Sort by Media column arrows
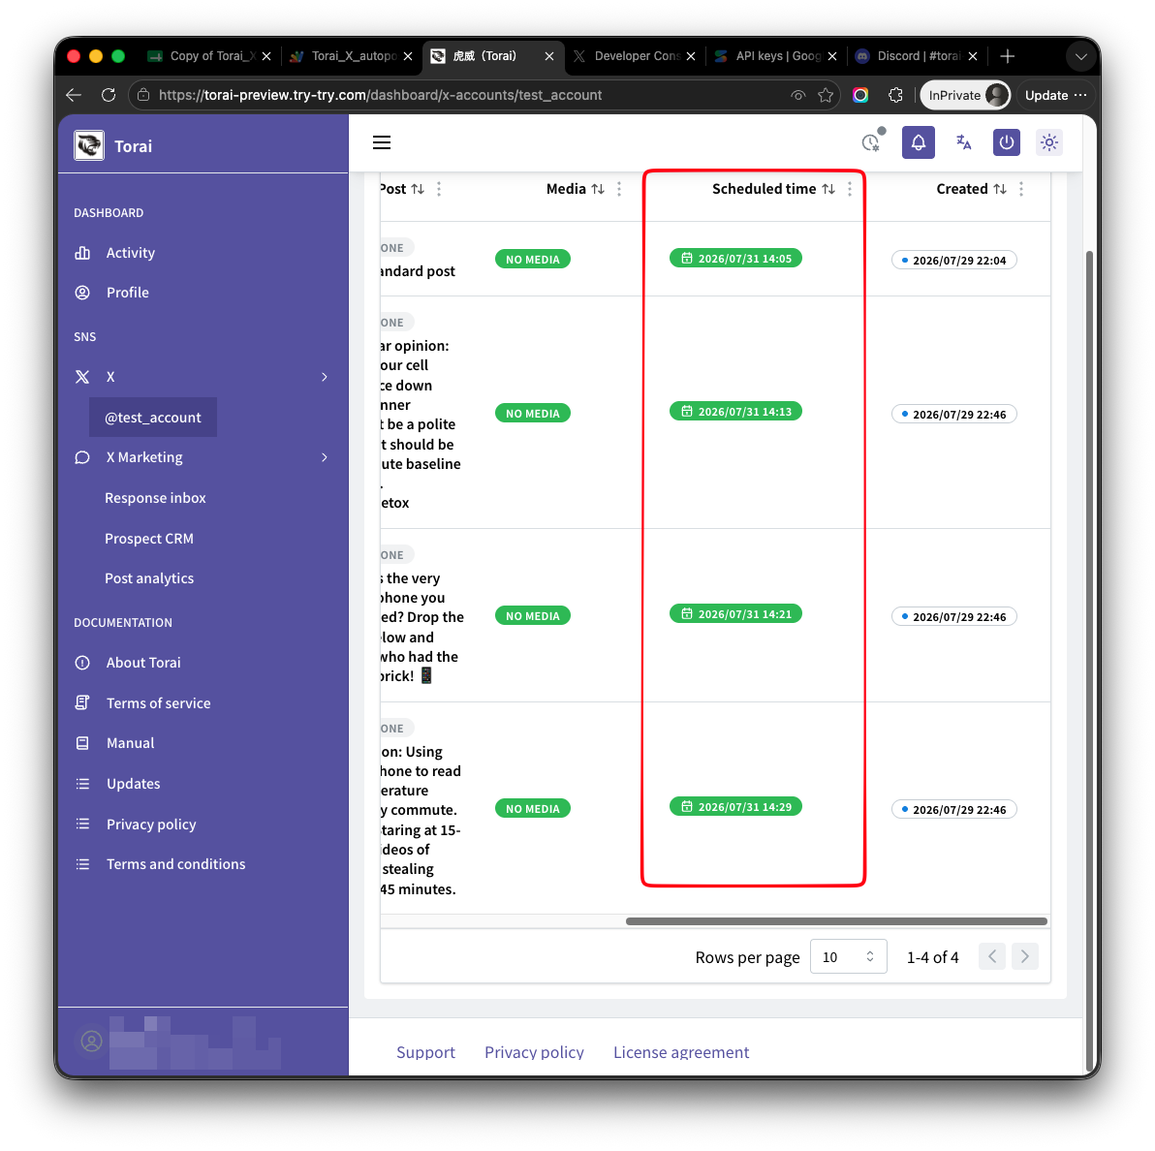The image size is (1155, 1151). [x=598, y=189]
